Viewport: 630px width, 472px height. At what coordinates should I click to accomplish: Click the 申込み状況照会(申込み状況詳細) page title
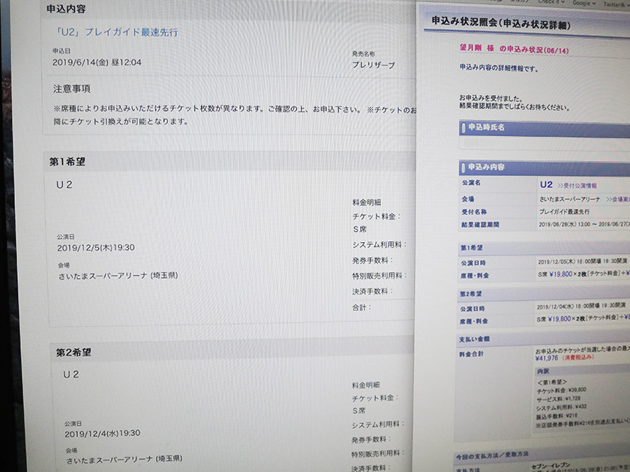[501, 23]
